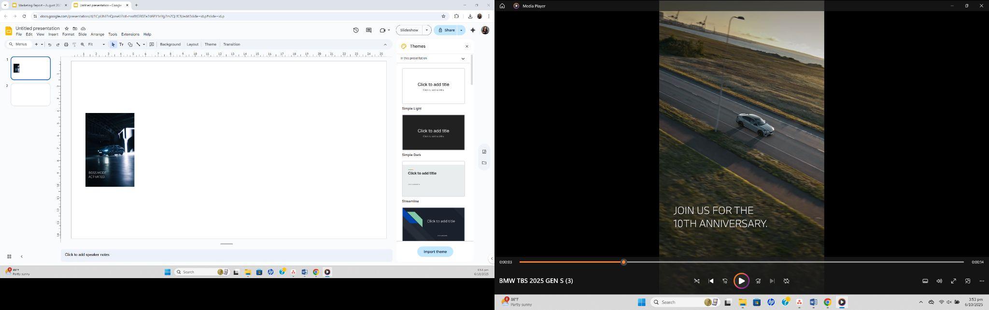Open subtitles and captions in Media Player
This screenshot has width=989, height=310.
pyautogui.click(x=925, y=281)
